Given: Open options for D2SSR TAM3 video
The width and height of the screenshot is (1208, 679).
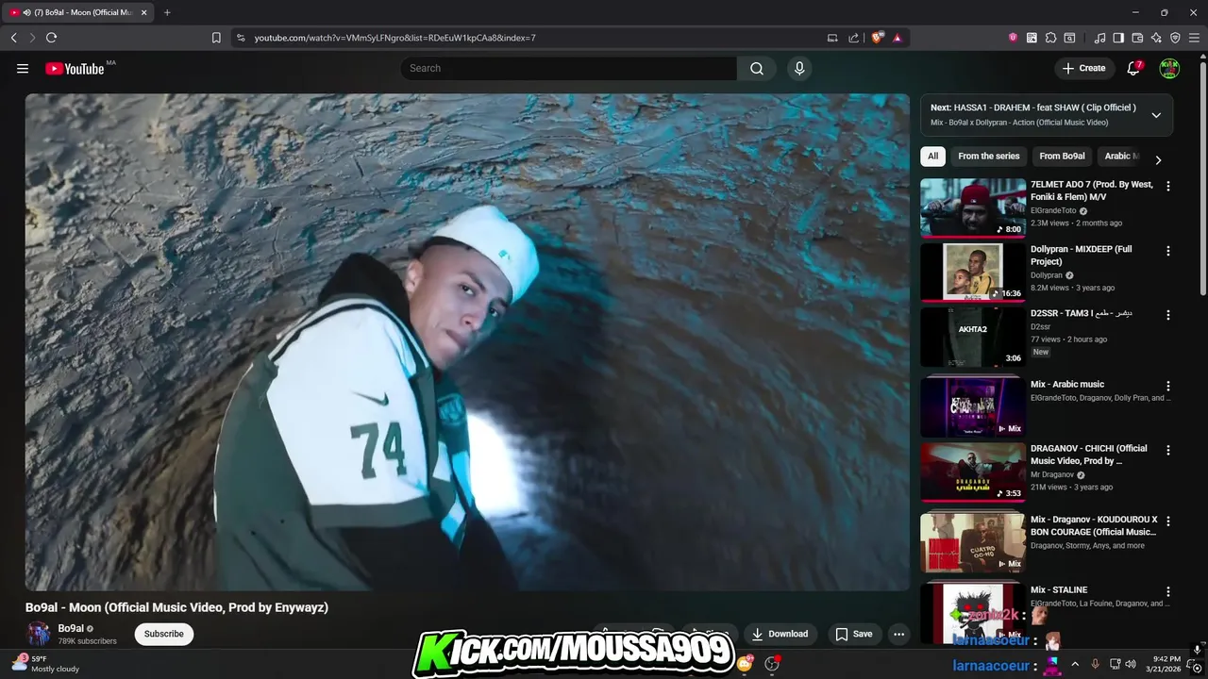Looking at the screenshot, I should (x=1167, y=315).
